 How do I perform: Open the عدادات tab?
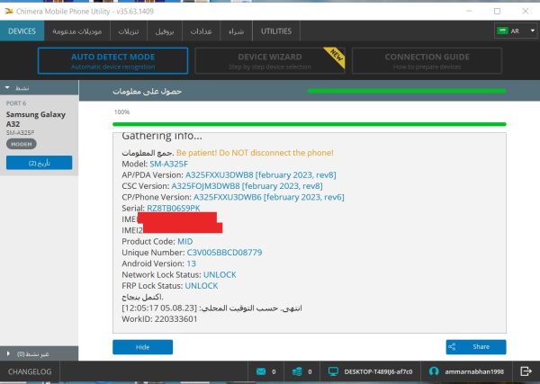(x=201, y=31)
